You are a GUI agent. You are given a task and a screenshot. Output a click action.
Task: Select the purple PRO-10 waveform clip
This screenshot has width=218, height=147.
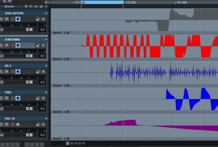click(160, 126)
